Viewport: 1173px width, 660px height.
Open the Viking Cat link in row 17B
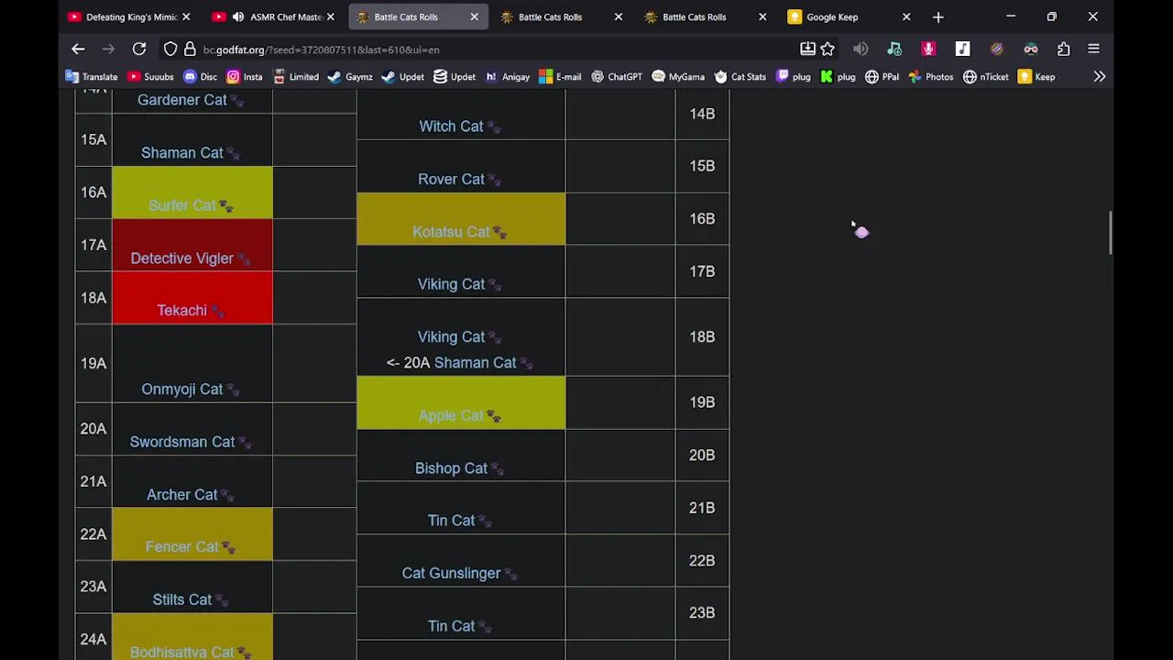(451, 284)
